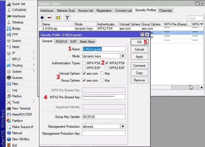
Task: Toggle the WPA2 PSK checkbox
Action: click(x=107, y=63)
